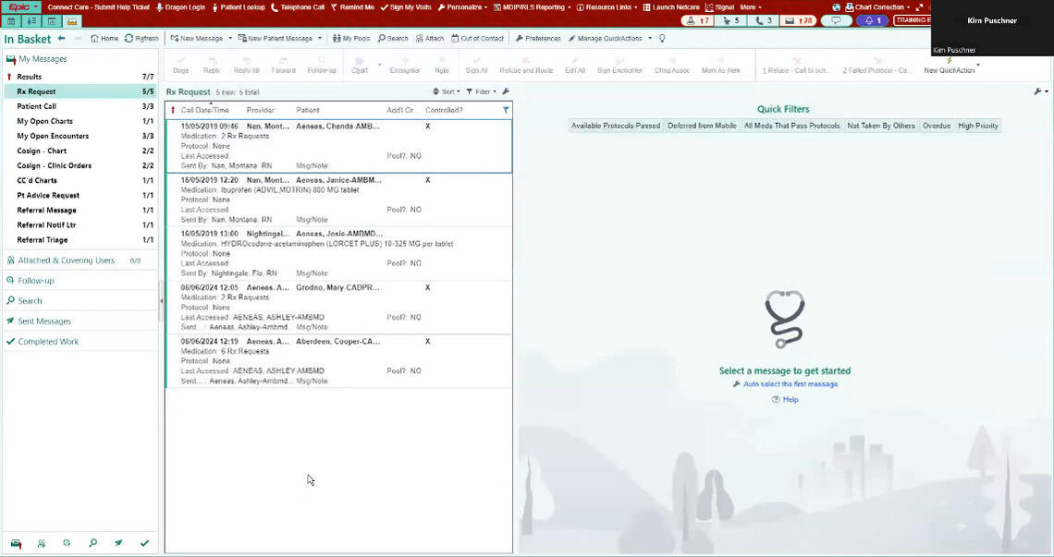
Task: Open the patient list icon tab
Action: (x=31, y=21)
